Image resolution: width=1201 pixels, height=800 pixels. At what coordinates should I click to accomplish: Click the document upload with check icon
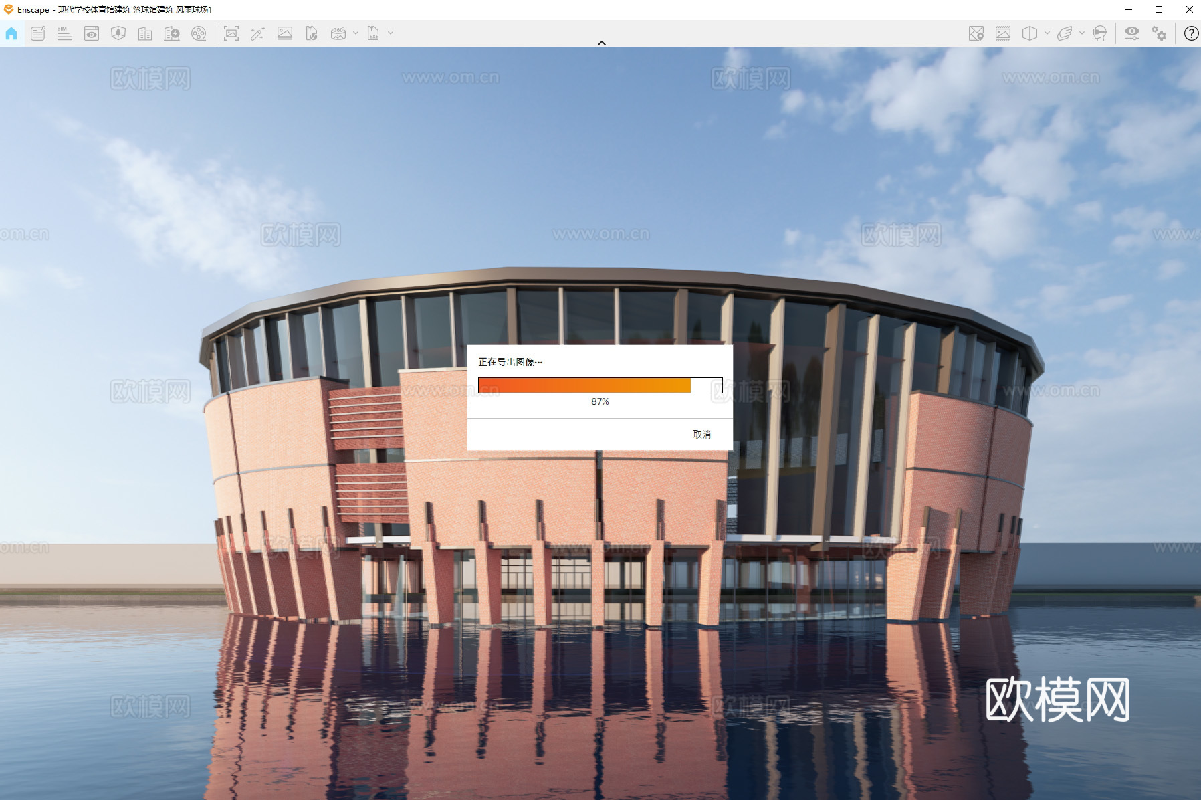[312, 33]
